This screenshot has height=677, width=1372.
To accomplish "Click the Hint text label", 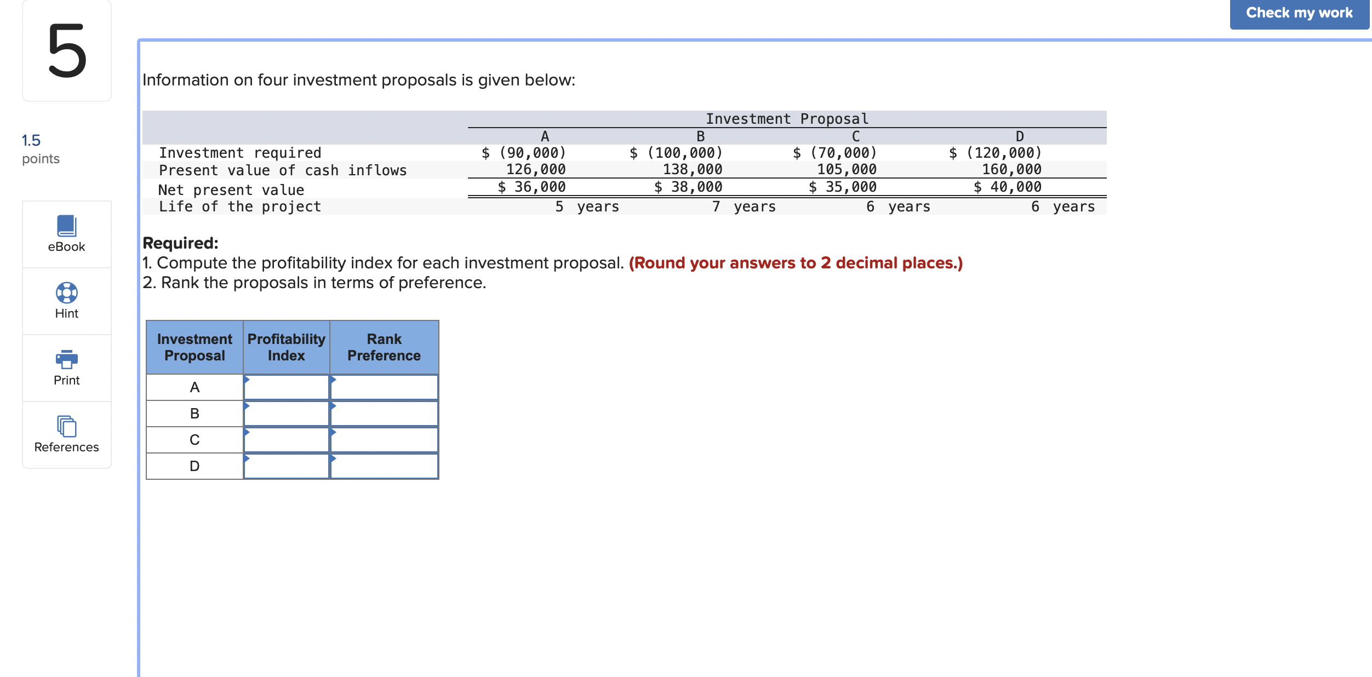I will (x=66, y=314).
